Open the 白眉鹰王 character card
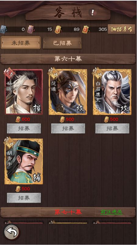137x245 pixels. 112,92
